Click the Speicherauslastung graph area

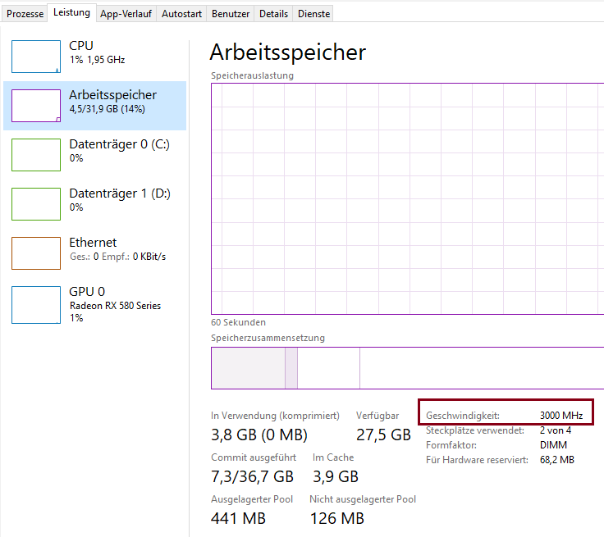click(x=407, y=198)
